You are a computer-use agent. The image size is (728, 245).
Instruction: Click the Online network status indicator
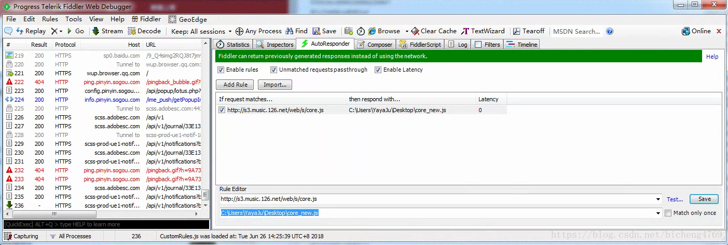[696, 31]
